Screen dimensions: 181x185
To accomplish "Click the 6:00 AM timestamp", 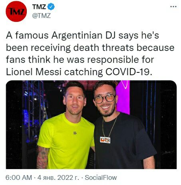I will 19,177.
